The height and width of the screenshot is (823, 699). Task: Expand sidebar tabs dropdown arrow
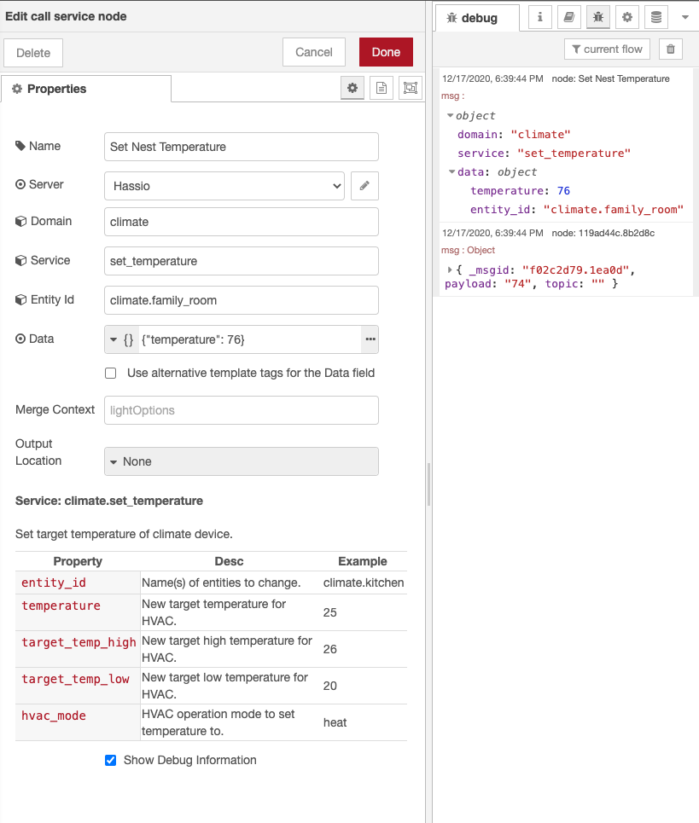click(x=684, y=17)
